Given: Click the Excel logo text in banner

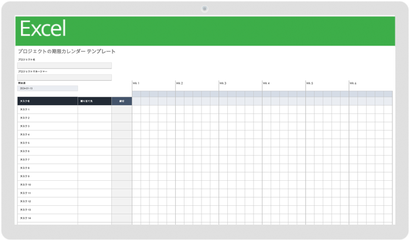Looking at the screenshot, I should tap(43, 29).
